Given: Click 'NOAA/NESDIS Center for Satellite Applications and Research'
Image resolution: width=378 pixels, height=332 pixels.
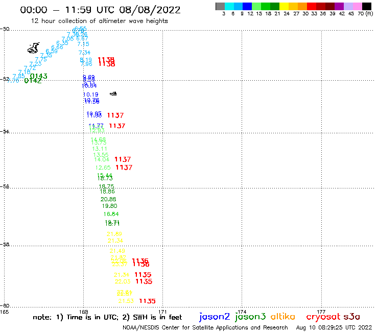Looking at the screenshot, I should (205, 328).
